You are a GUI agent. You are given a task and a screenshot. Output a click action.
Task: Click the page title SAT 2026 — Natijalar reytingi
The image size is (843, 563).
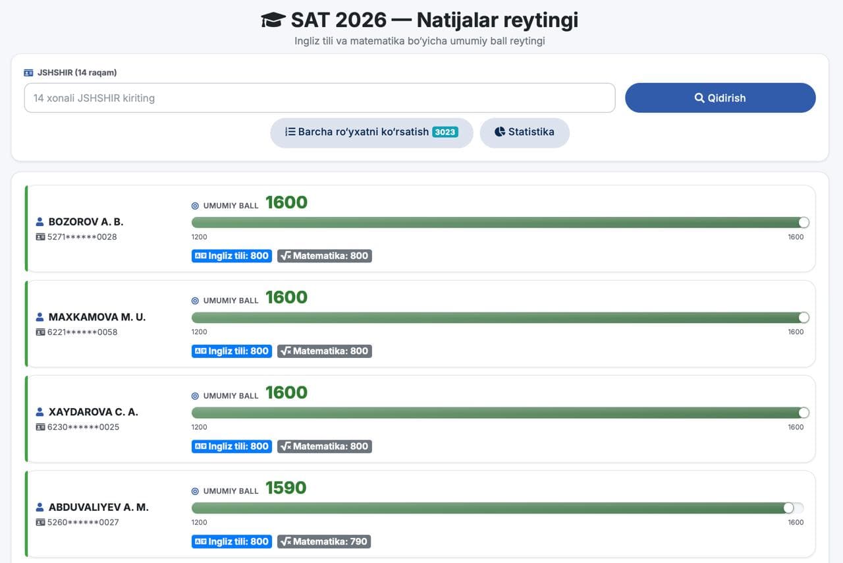click(435, 20)
